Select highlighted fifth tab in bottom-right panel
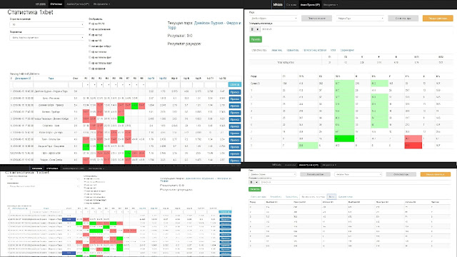457x257 pixels. [x=331, y=197]
